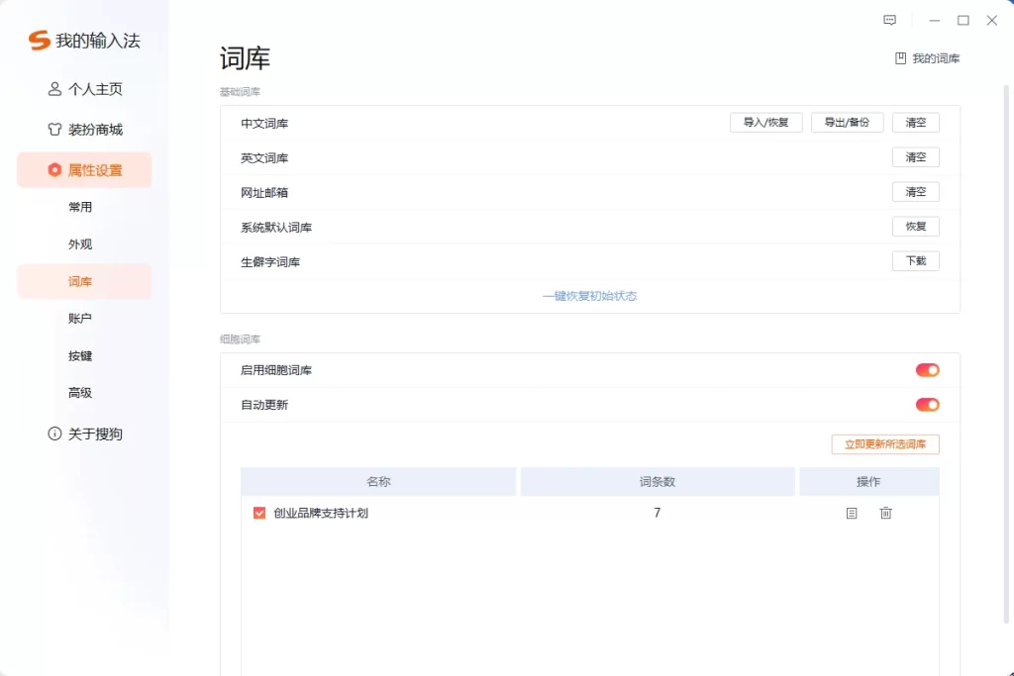
Task: Export Chinese dictionary via 导出/备份 button
Action: pos(847,122)
